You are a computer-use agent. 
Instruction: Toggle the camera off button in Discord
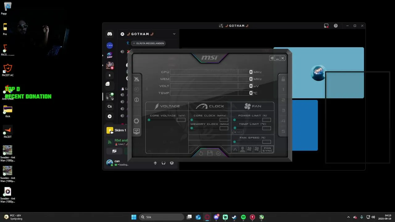[x=114, y=151]
